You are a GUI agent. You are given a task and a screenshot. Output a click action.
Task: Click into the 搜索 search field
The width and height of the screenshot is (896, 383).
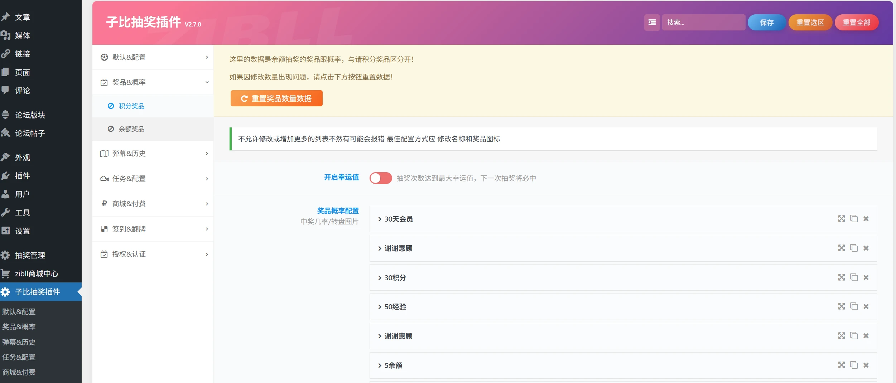703,22
